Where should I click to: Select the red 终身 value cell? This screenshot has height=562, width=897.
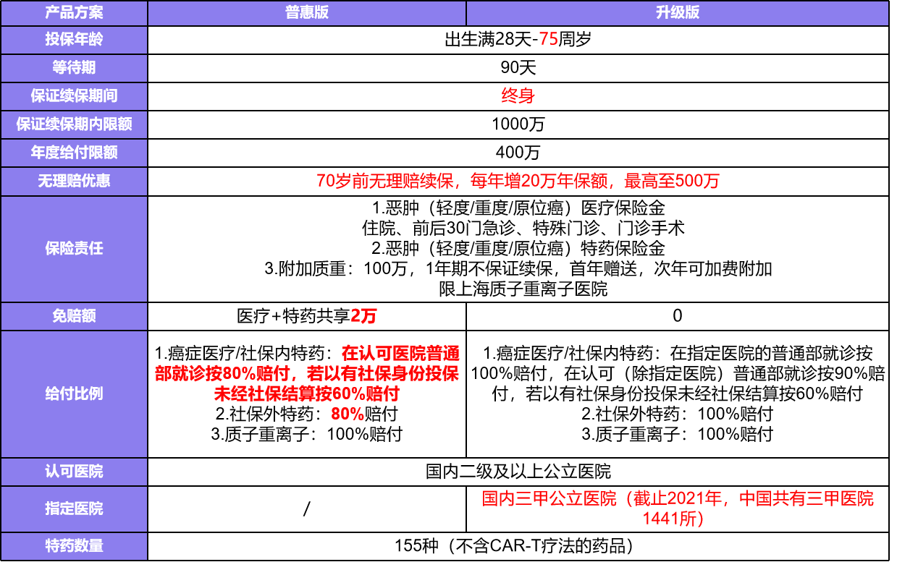518,95
